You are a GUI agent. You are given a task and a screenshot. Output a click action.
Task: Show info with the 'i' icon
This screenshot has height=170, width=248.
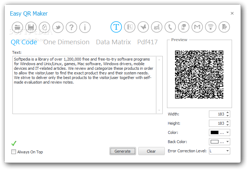tap(85, 27)
